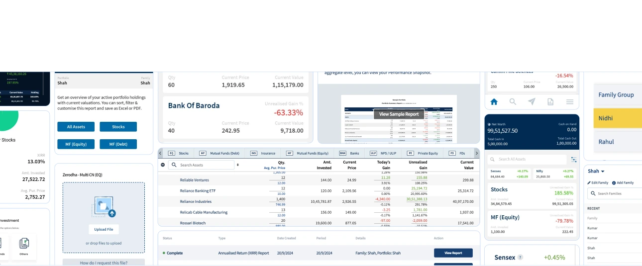Click the EQ badge icon for Stocks
This screenshot has width=642, height=266.
(x=171, y=154)
